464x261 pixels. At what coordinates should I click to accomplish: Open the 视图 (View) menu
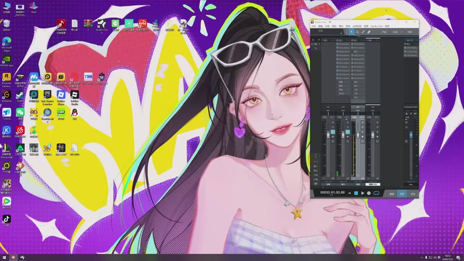[x=366, y=26]
